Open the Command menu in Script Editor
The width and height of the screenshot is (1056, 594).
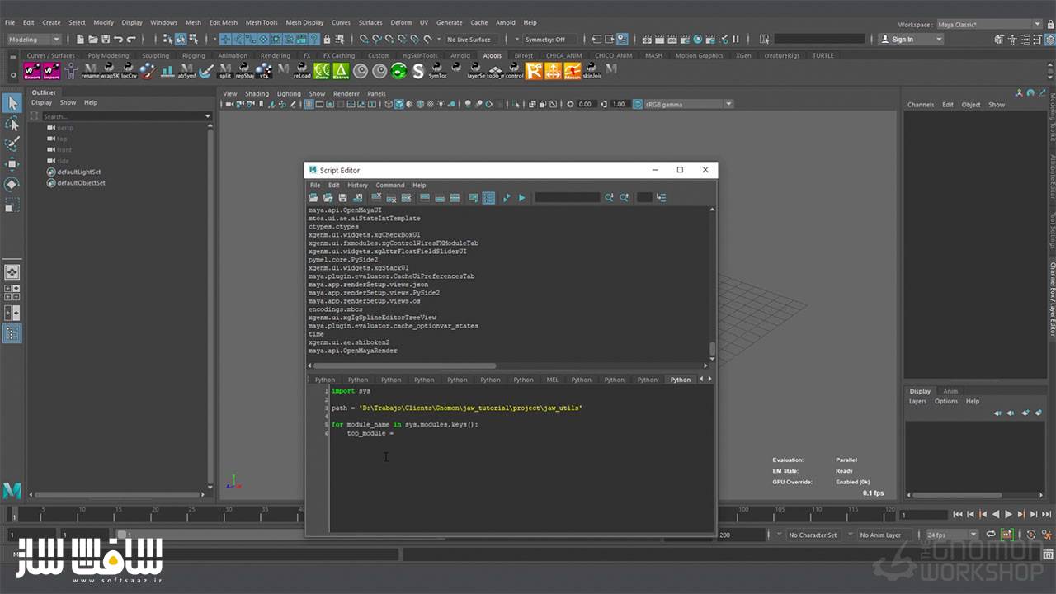[x=390, y=185]
